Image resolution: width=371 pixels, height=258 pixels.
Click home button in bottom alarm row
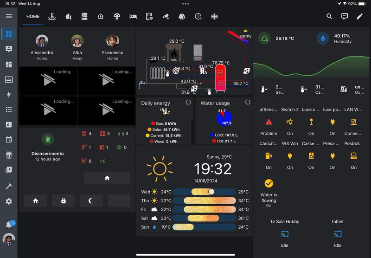36,201
